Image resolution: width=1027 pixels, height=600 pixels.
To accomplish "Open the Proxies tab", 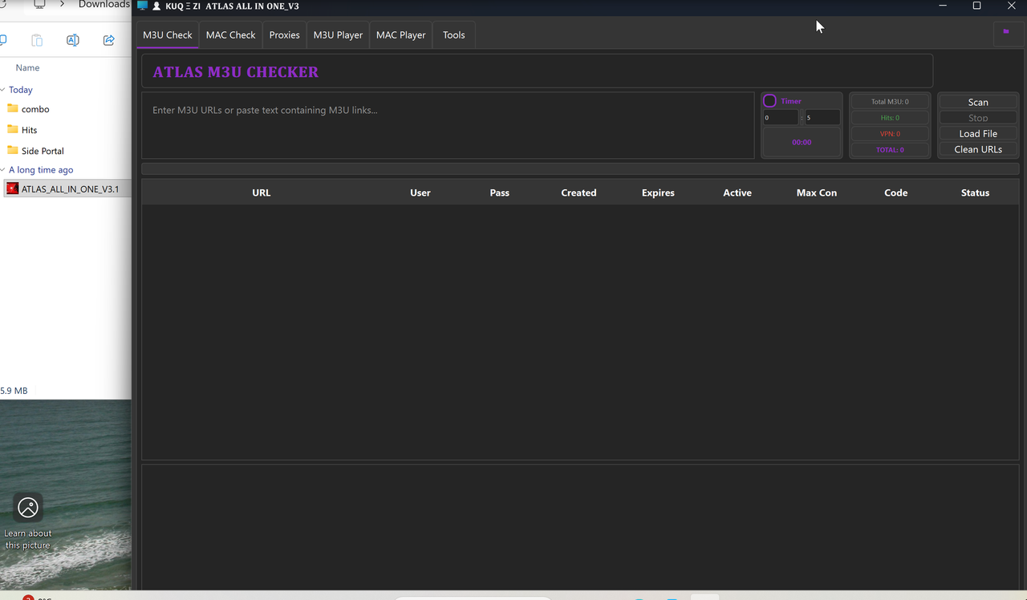I will point(284,35).
